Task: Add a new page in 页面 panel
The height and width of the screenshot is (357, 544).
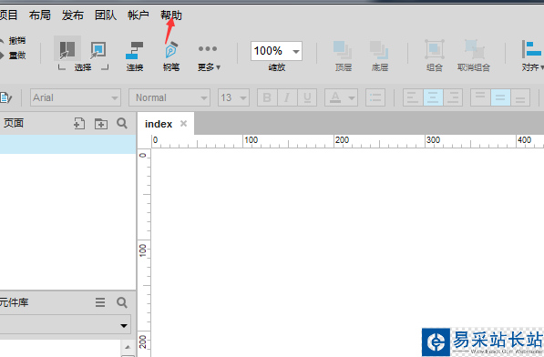Action: pos(79,123)
